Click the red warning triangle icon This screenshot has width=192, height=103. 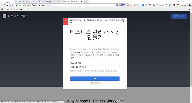(x=66, y=20)
